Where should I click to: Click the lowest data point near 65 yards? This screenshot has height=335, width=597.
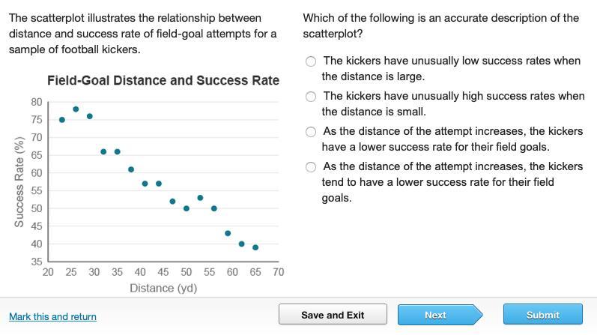click(255, 247)
